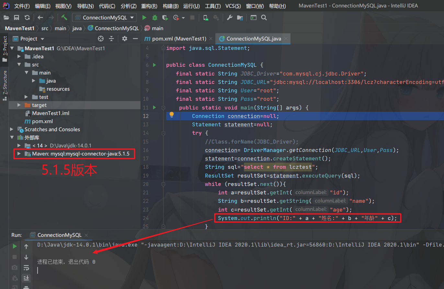
Task: Expand the mysql-connector-java:5.1.5 library
Action: tap(19, 154)
